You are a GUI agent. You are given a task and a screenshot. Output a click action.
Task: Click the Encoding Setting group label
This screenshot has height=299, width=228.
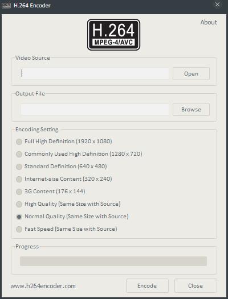tap(37, 130)
